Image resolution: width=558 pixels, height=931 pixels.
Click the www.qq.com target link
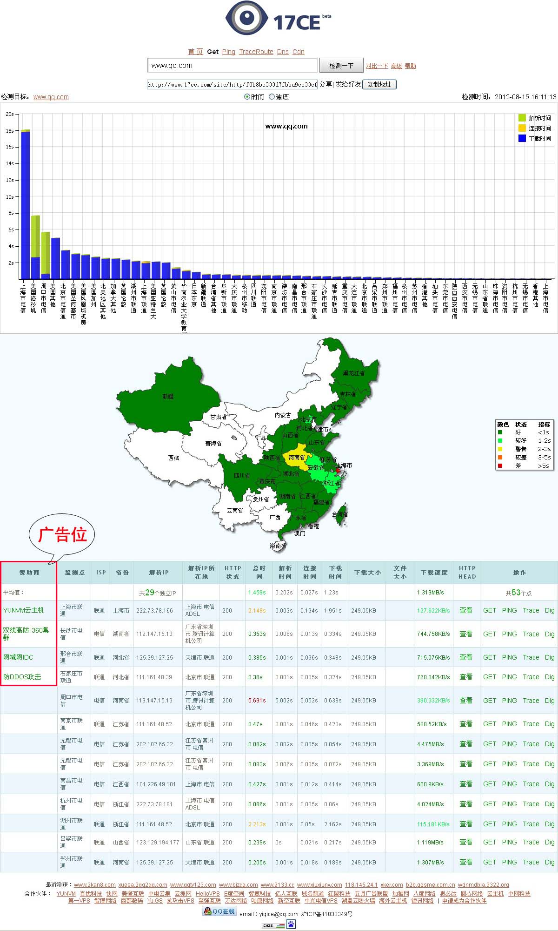pos(51,97)
